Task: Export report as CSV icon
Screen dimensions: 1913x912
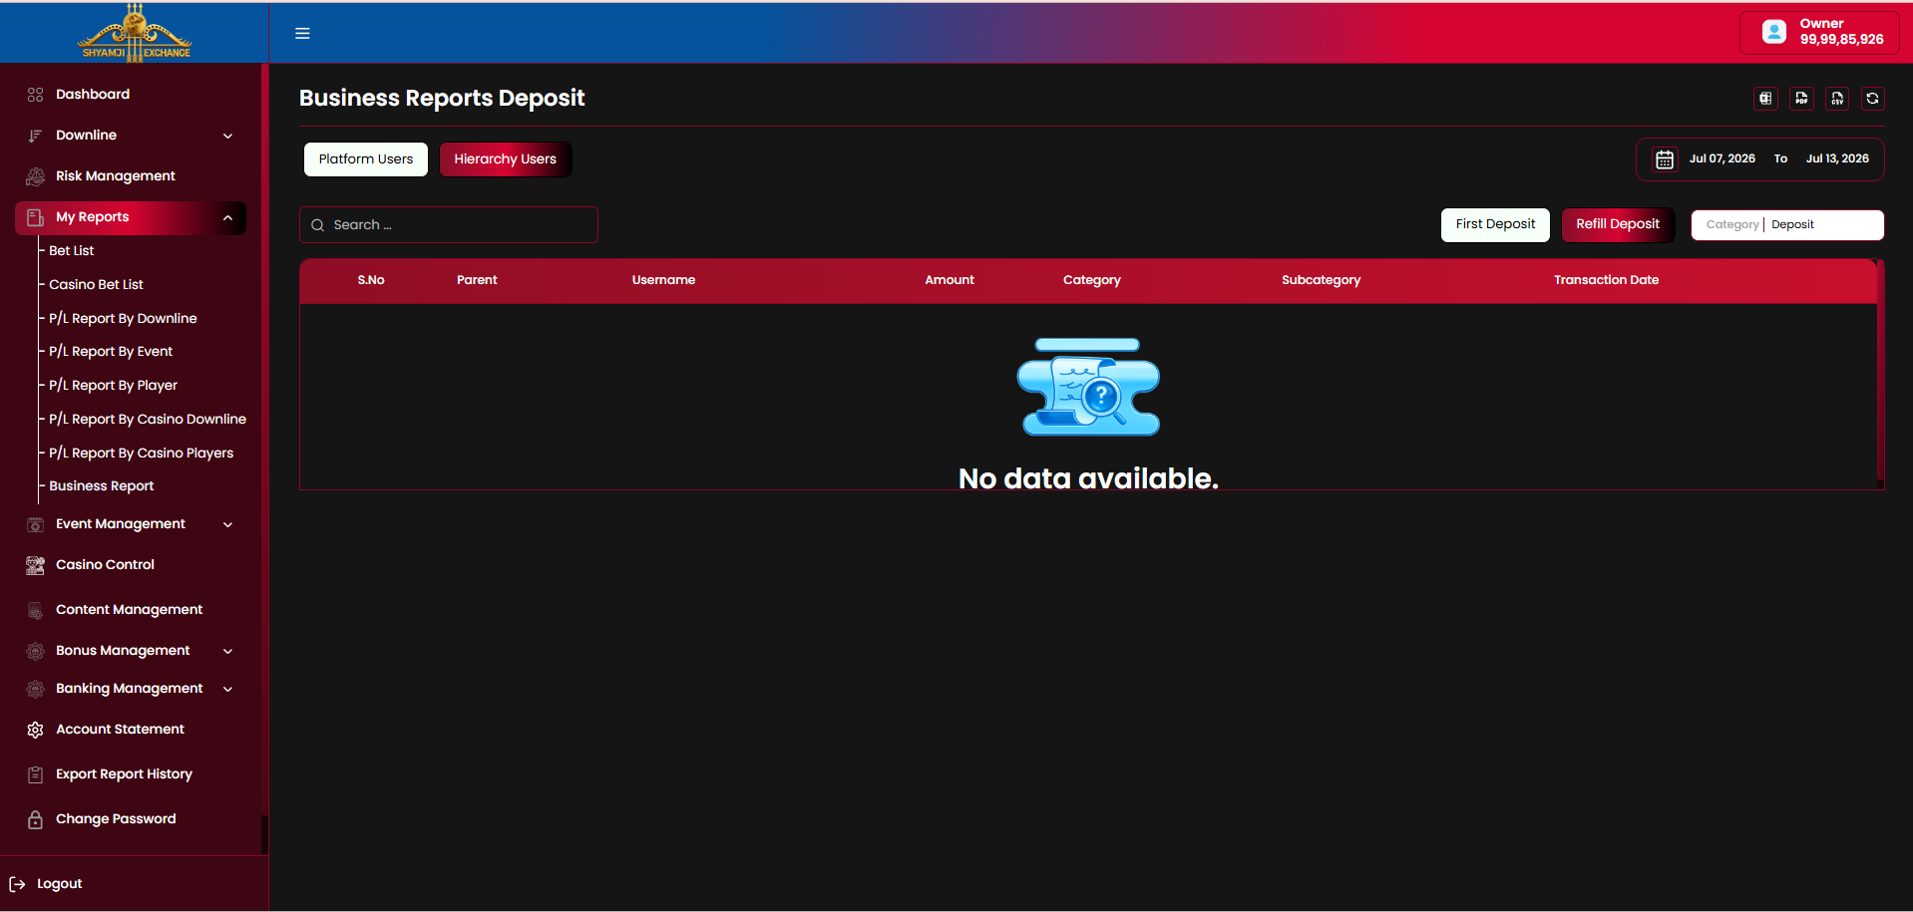Action: coord(1837,99)
